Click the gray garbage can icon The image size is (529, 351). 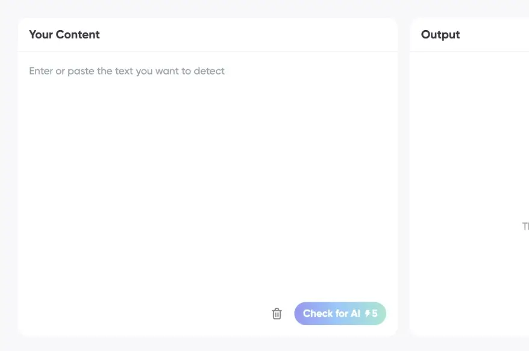277,314
